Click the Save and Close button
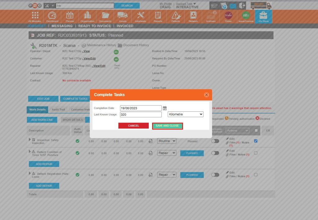The image size is (318, 220). [167, 126]
